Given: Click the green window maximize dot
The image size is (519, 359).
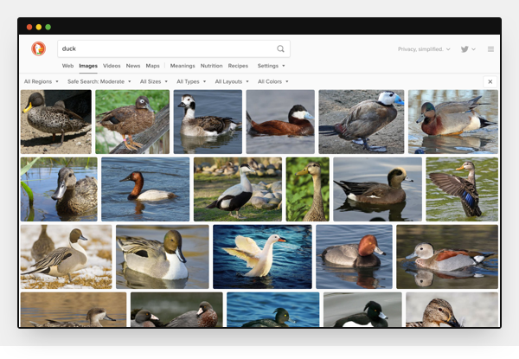Looking at the screenshot, I should pyautogui.click(x=48, y=27).
